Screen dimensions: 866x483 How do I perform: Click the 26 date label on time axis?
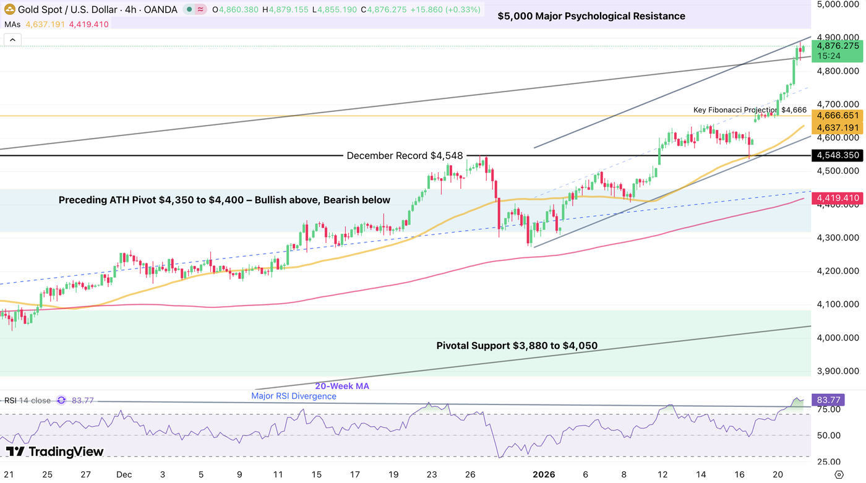coord(470,474)
